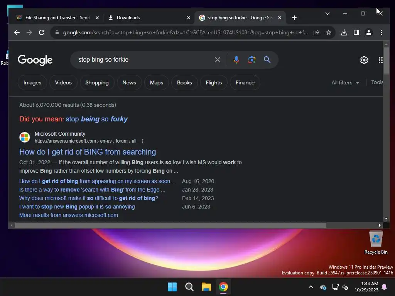This screenshot has width=395, height=296.
Task: Open the Microsoft Community favicon
Action: [x=25, y=137]
